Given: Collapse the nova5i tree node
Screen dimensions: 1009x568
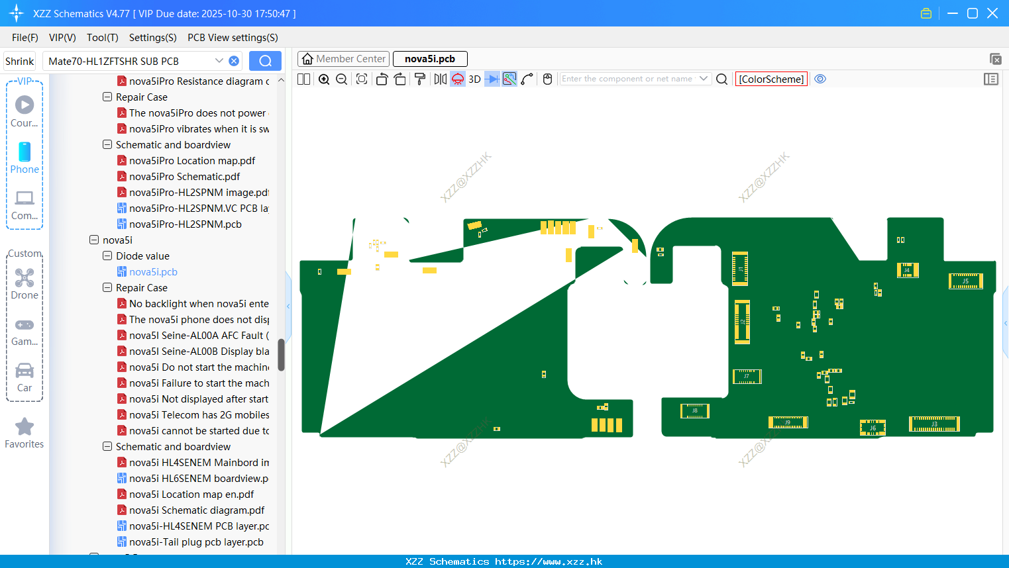Looking at the screenshot, I should tap(94, 240).
